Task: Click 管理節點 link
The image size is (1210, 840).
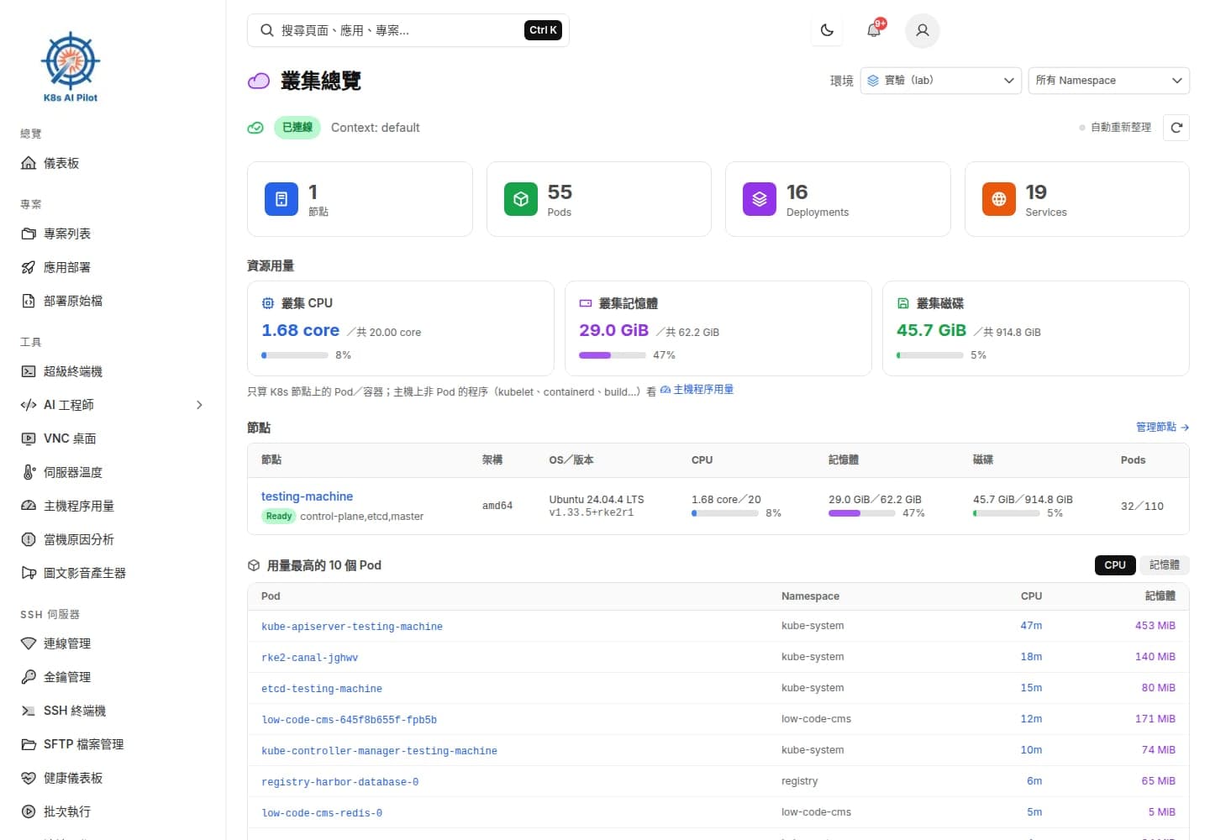Action: tap(1162, 428)
